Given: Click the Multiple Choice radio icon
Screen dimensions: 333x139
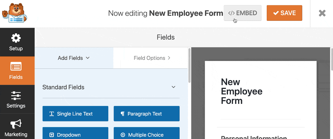Looking at the screenshot, I should [123, 135].
